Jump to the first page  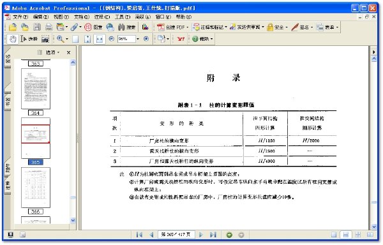tap(139, 235)
